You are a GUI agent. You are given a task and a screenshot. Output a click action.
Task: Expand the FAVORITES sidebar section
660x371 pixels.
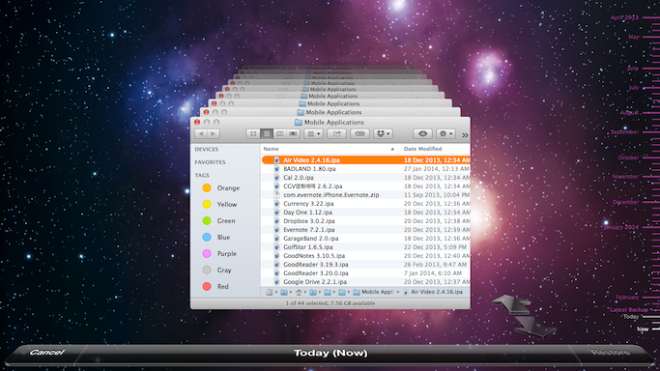click(210, 162)
